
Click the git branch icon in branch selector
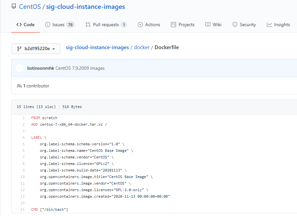19,49
